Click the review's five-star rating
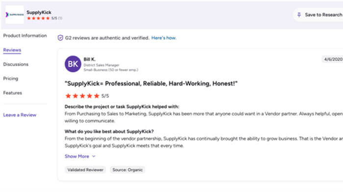This screenshot has width=343, height=196. pyautogui.click(x=82, y=96)
